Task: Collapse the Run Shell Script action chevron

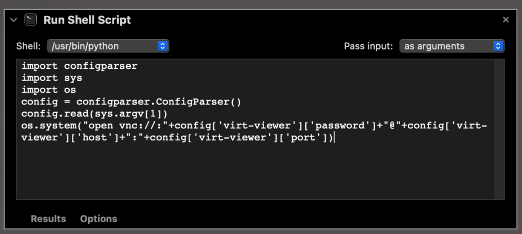Action: pyautogui.click(x=14, y=20)
